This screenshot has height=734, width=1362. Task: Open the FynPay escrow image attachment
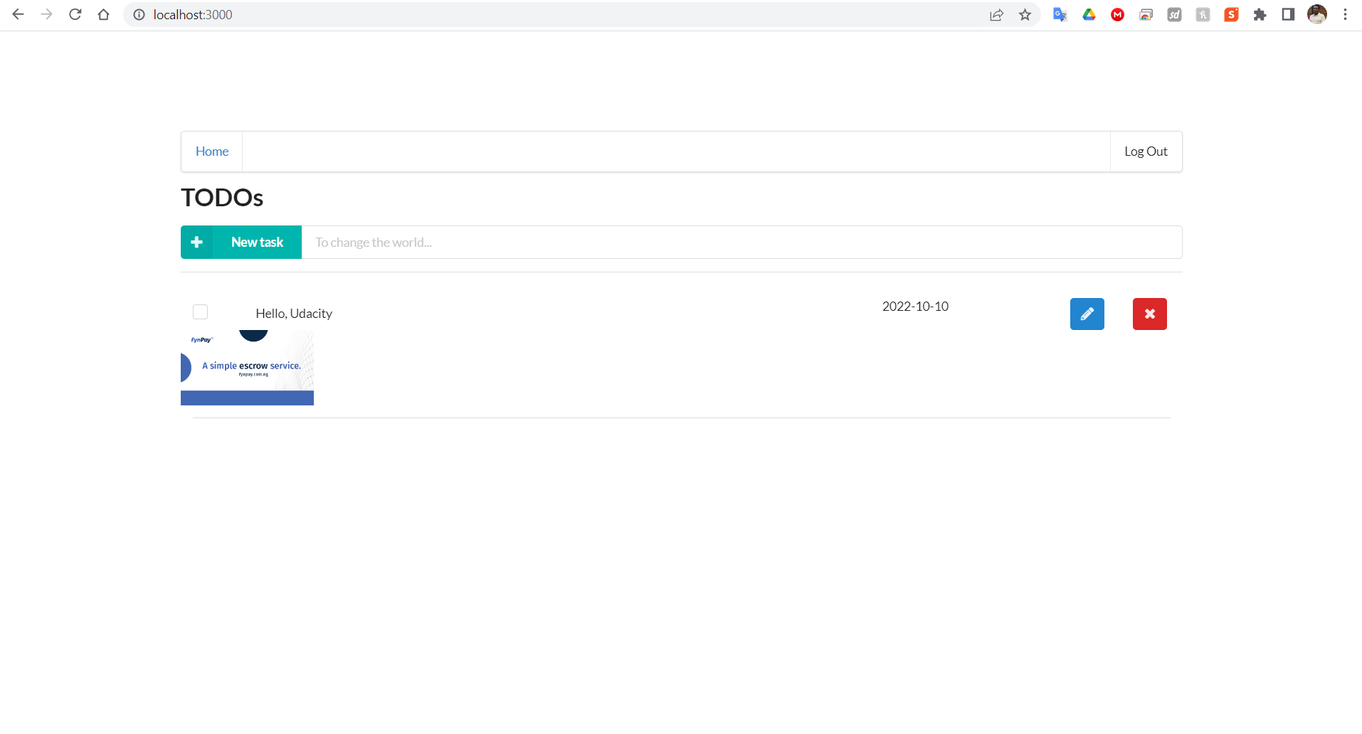point(247,368)
